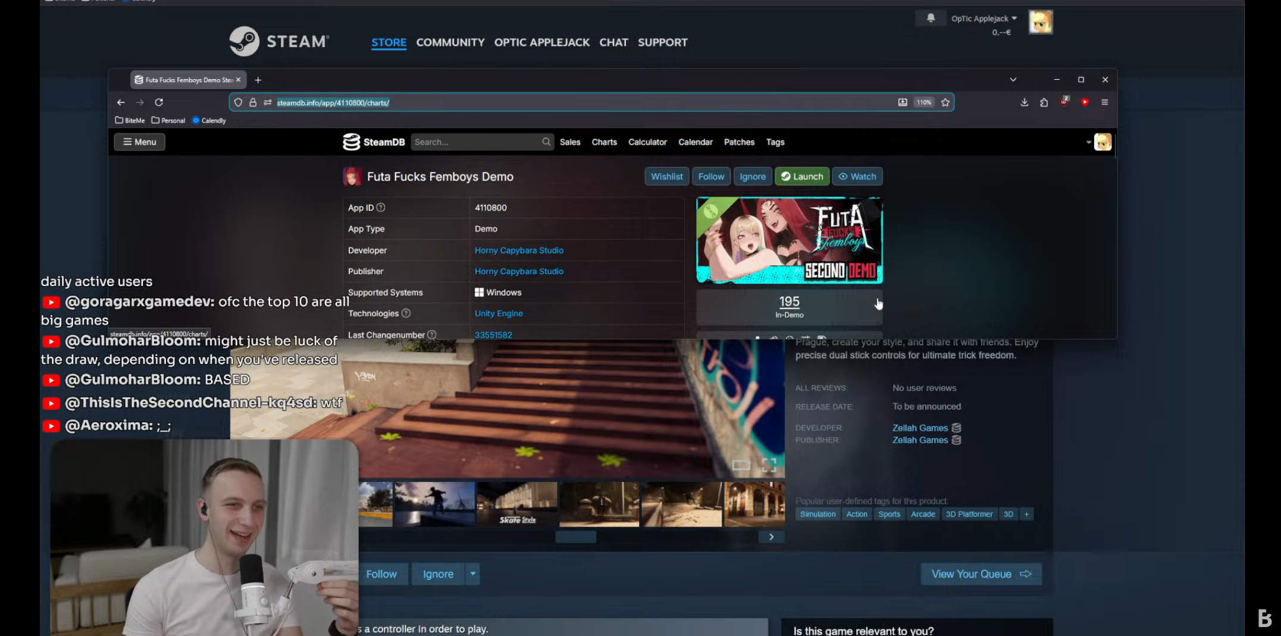This screenshot has height=636, width=1281.
Task: Click the SteamDB game capsule image
Action: coord(790,240)
